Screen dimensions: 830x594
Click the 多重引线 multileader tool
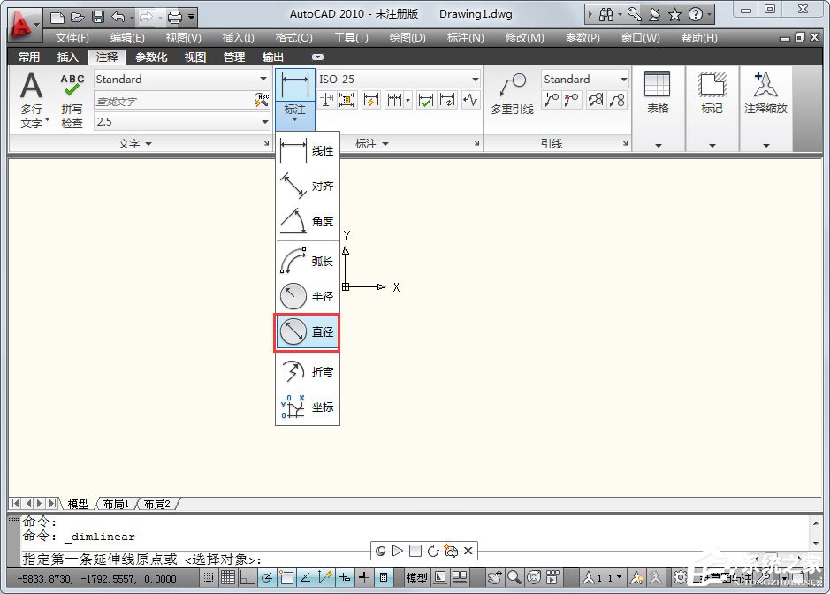512,94
